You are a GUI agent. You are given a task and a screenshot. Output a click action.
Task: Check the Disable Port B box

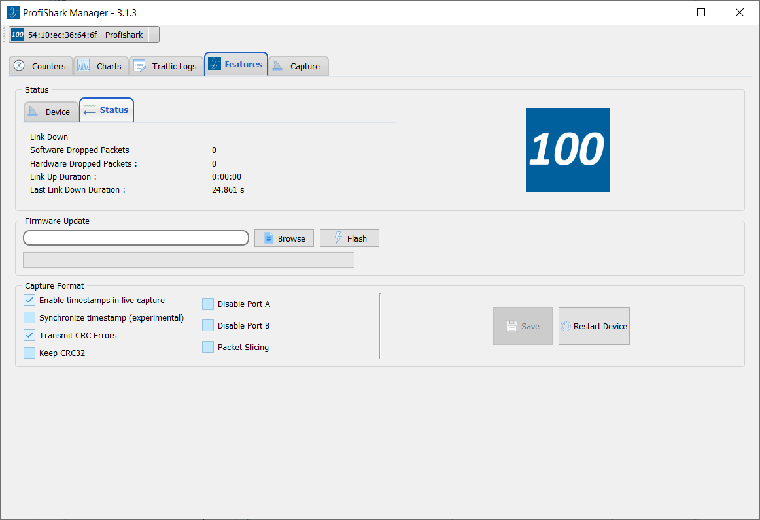pyautogui.click(x=208, y=325)
